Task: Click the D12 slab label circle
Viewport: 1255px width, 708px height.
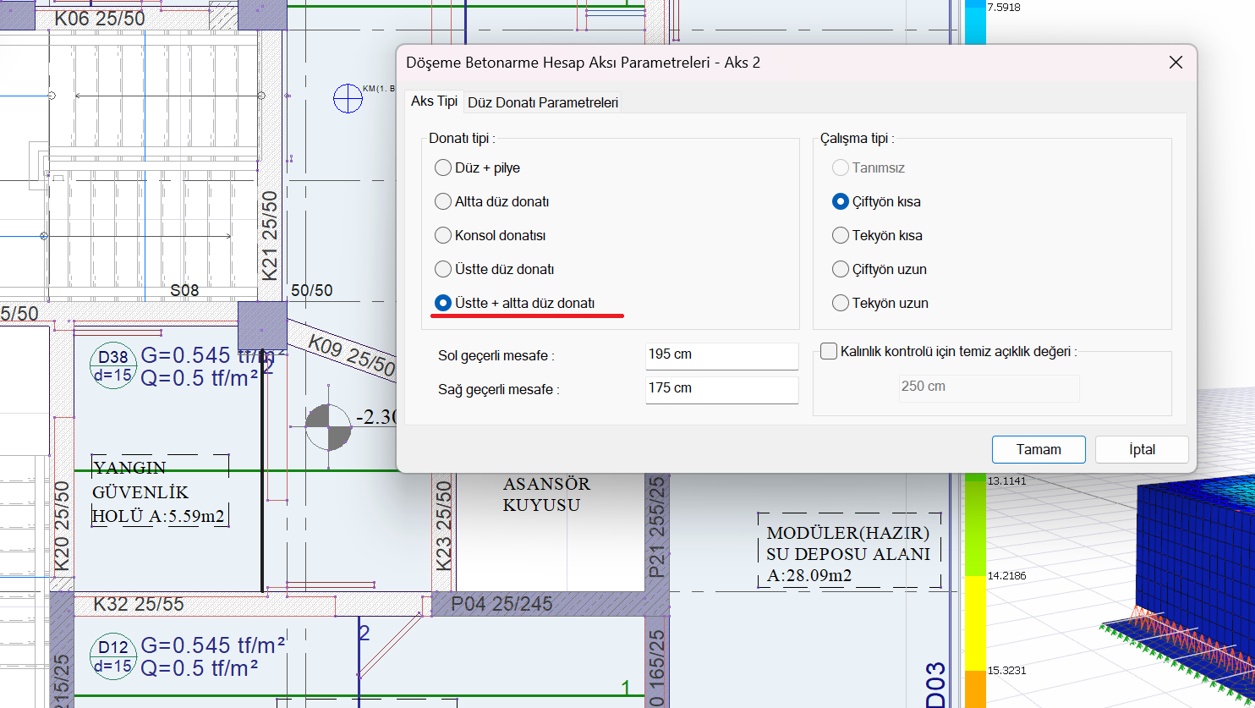Action: (x=112, y=656)
